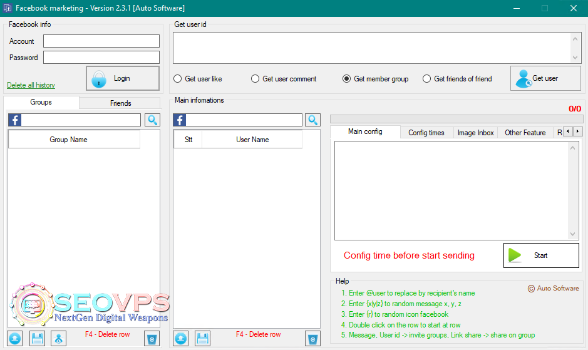Click the user icon under Groups list
588x350 pixels.
pyautogui.click(x=58, y=338)
